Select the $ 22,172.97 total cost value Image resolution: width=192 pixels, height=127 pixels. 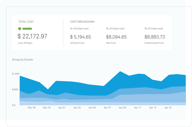click(x=32, y=36)
